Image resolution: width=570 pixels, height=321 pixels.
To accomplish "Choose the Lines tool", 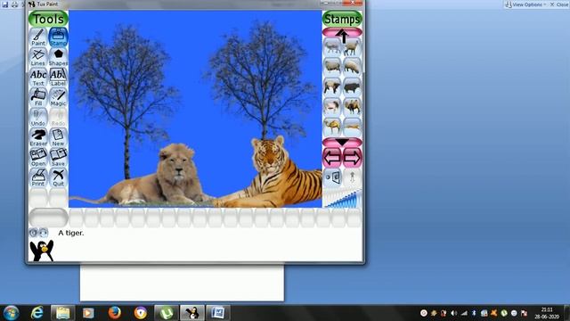I will click(x=38, y=57).
